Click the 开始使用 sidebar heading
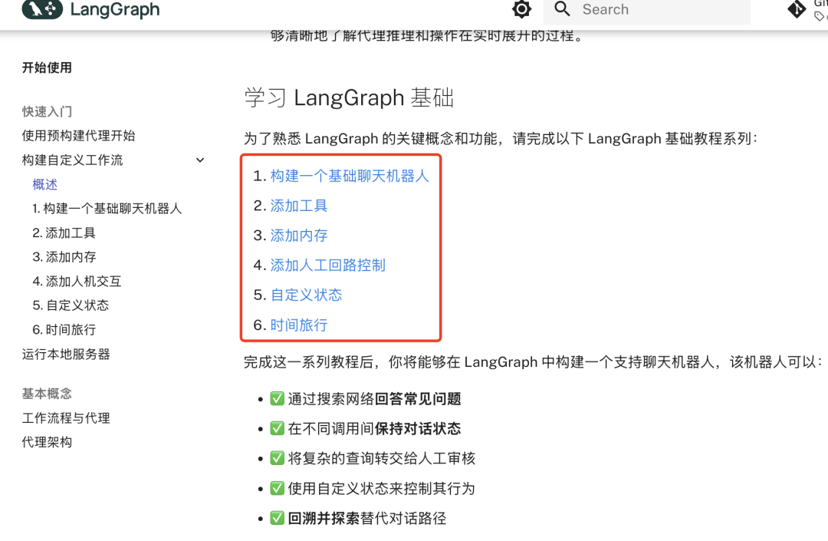Image resolution: width=828 pixels, height=541 pixels. coord(47,68)
